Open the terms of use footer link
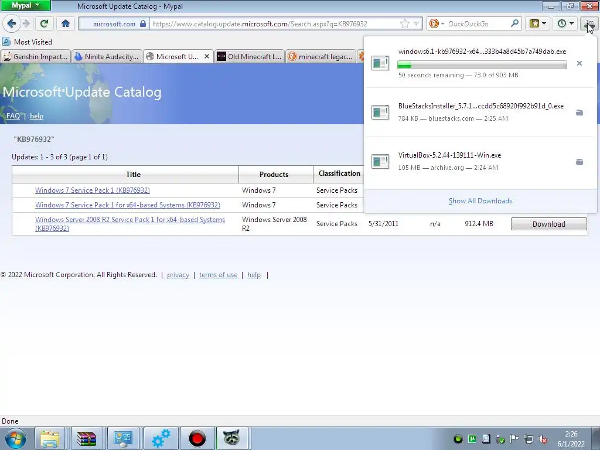 (218, 275)
